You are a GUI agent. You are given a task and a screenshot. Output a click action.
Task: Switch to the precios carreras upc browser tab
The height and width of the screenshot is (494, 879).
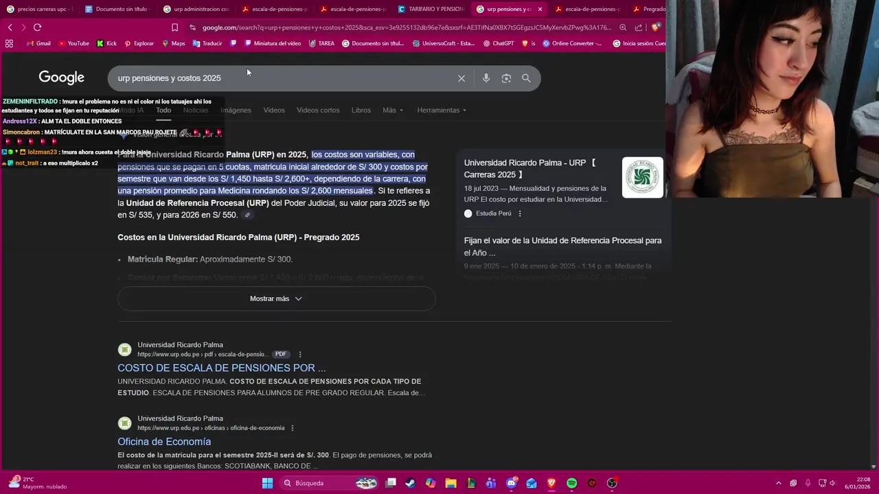point(39,9)
